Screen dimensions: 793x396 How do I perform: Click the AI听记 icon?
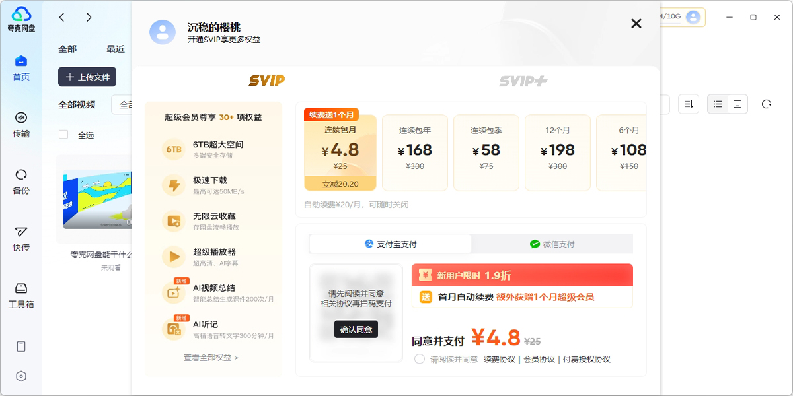[174, 329]
